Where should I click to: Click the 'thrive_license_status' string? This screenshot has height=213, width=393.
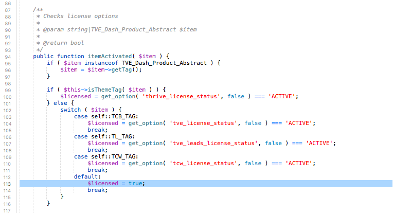181,97
